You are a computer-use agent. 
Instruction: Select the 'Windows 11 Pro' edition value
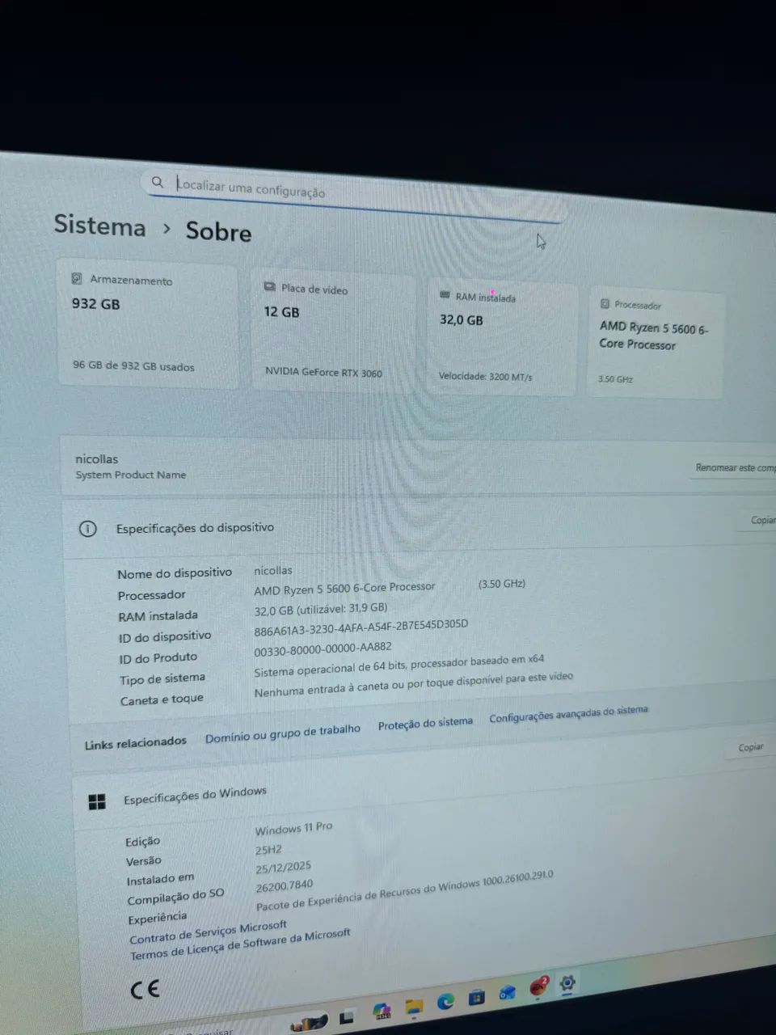coord(293,829)
